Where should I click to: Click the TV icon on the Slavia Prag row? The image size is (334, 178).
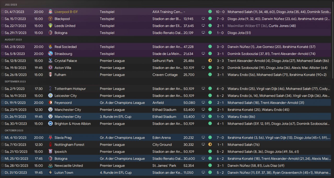point(203,138)
